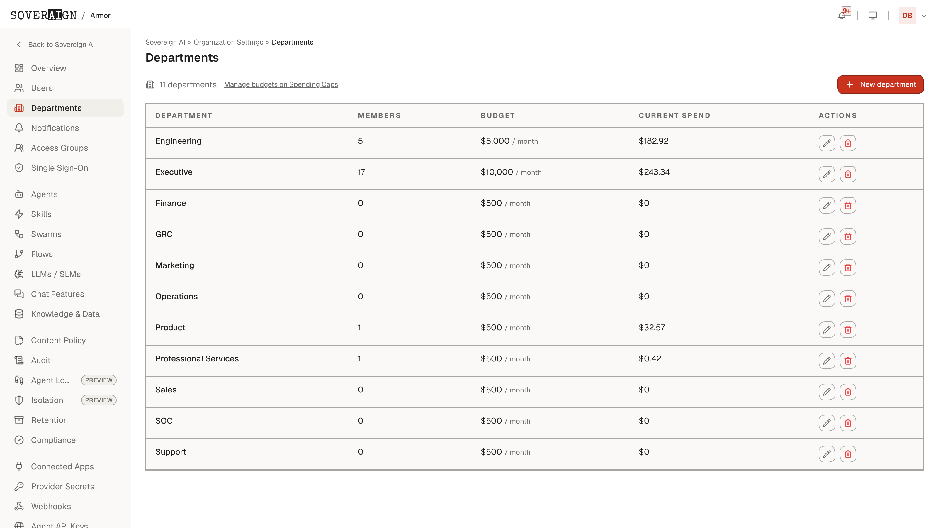Image resolution: width=938 pixels, height=528 pixels.
Task: Delete the Marketing department
Action: 848,268
